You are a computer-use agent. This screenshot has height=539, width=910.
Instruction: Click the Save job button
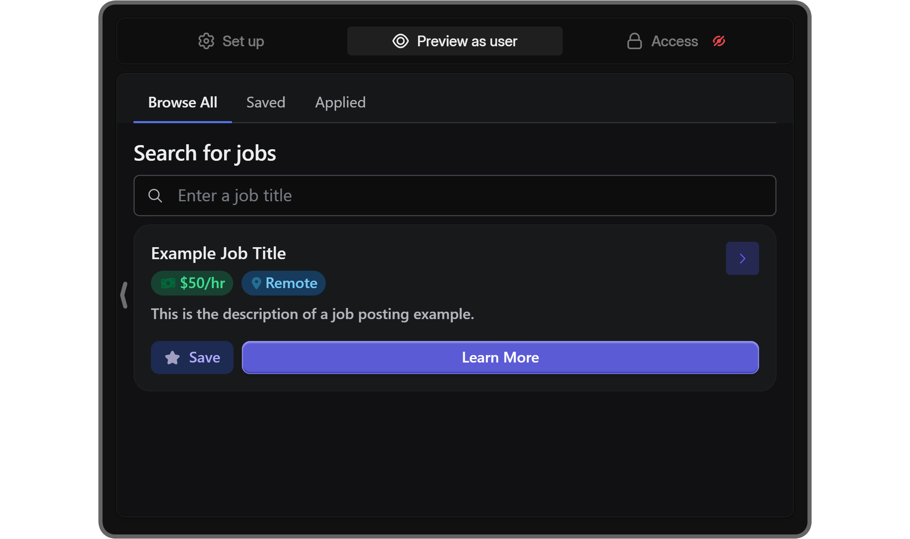coord(192,358)
